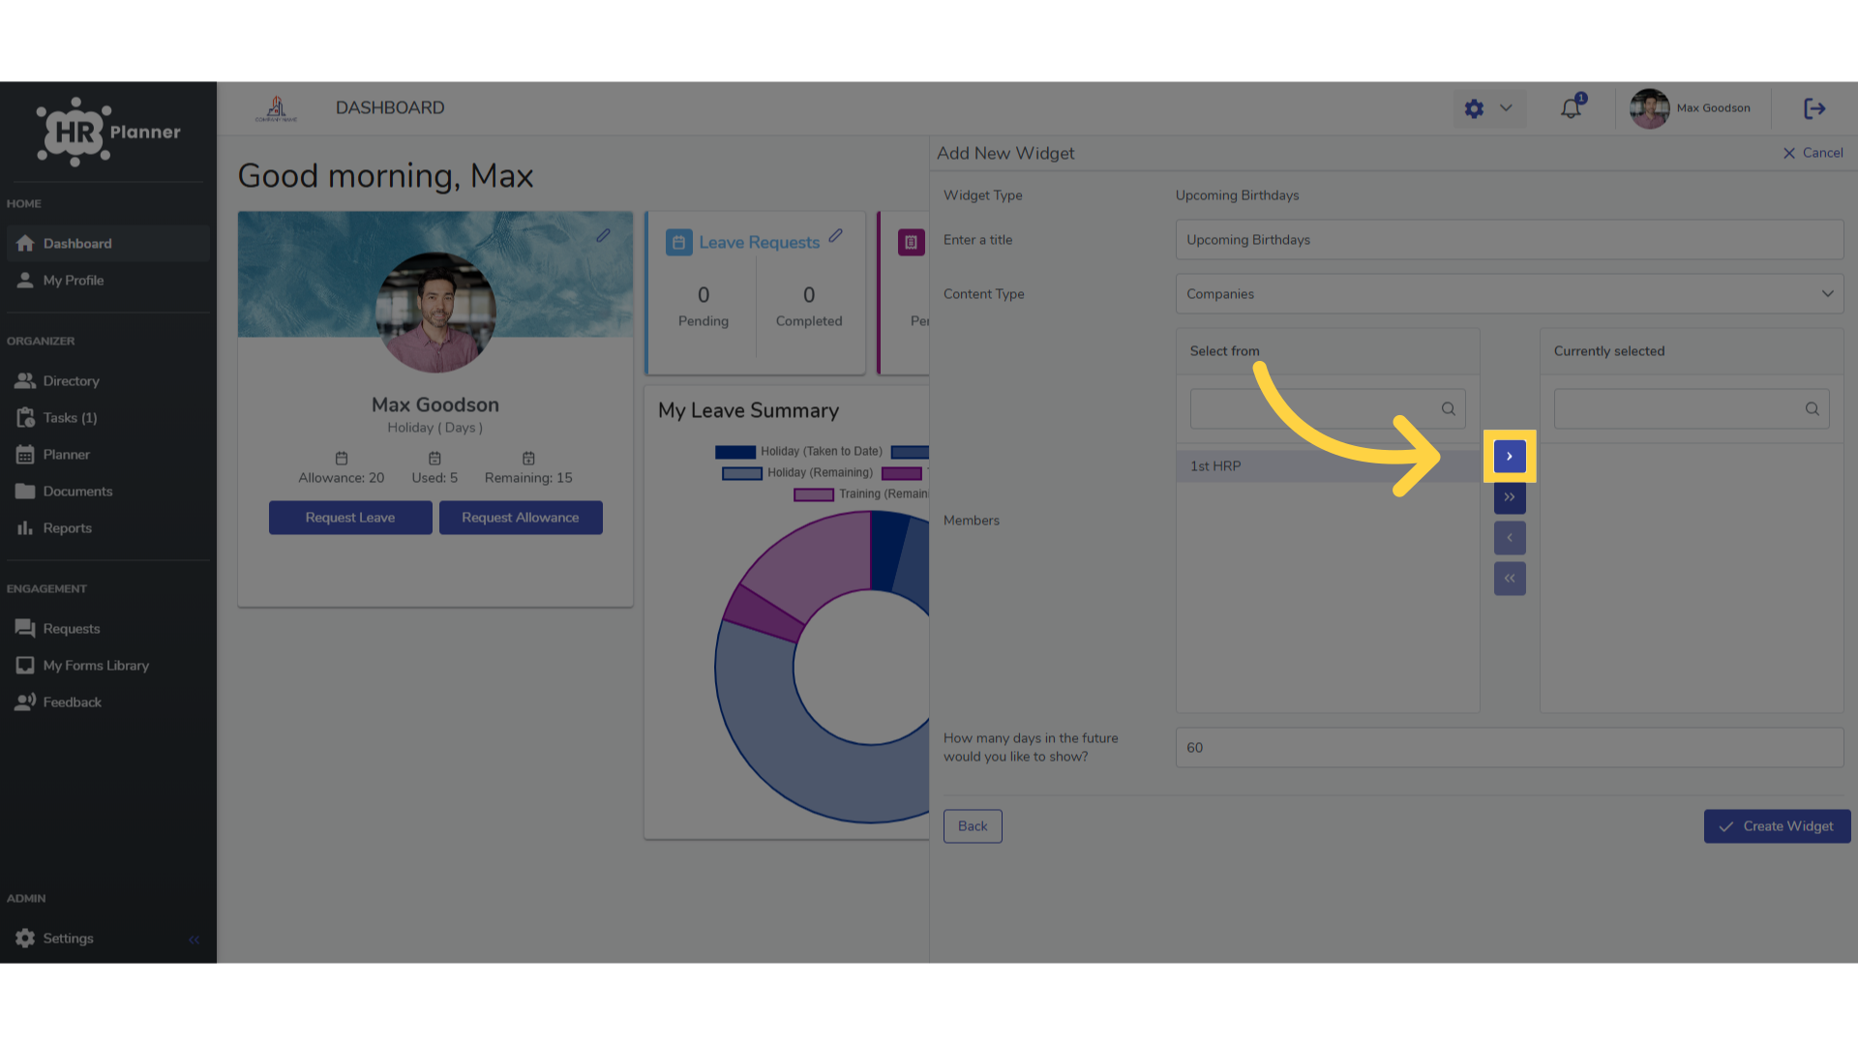This screenshot has width=1858, height=1045.
Task: Click the widget title input field
Action: tap(1509, 240)
